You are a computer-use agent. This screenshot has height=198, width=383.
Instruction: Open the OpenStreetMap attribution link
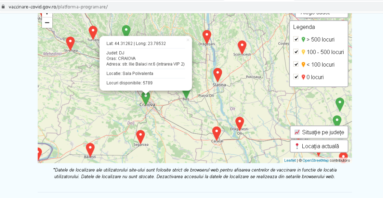[x=315, y=160]
